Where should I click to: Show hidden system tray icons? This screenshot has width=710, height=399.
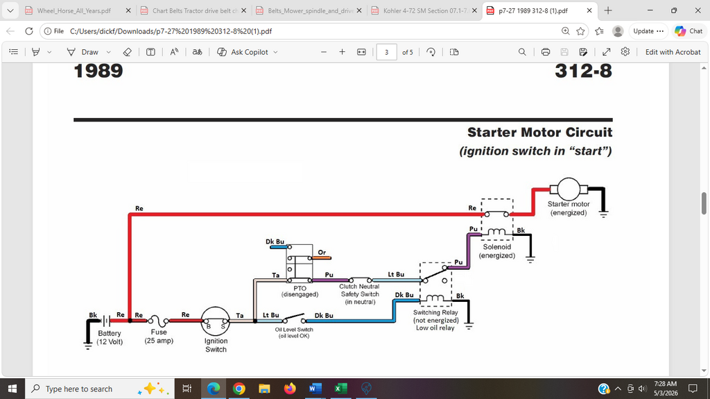(x=618, y=389)
